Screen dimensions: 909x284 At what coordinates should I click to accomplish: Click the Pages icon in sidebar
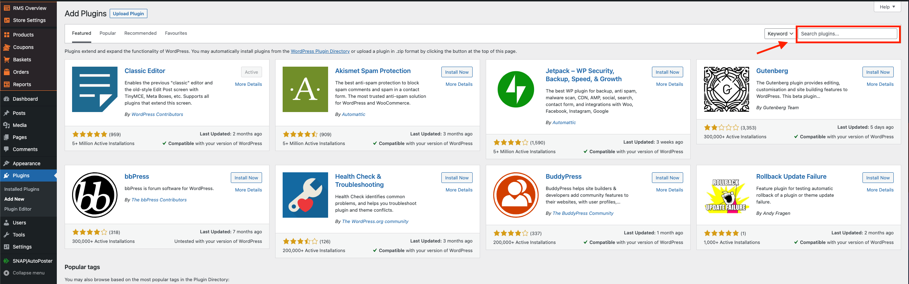click(6, 137)
